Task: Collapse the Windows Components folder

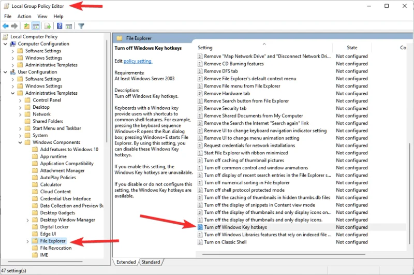Action: pos(20,142)
